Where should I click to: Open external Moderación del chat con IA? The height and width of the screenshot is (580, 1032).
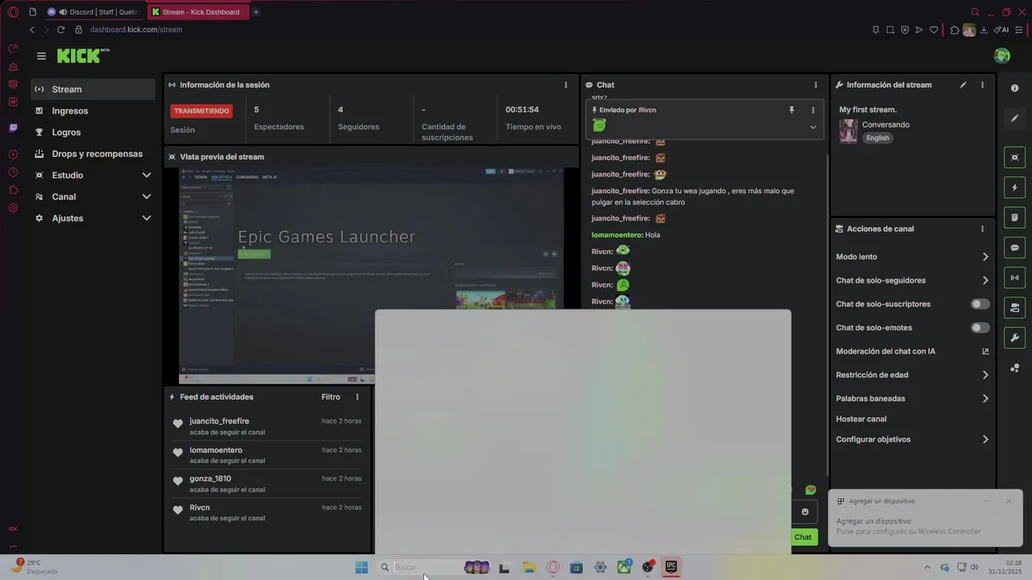click(x=985, y=351)
